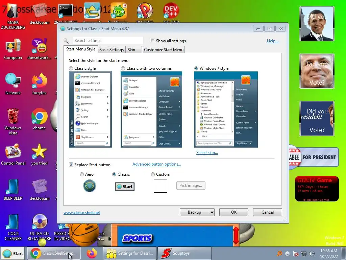Click the GTA:IV Game countdown gadget
346x260 pixels.
(x=317, y=189)
